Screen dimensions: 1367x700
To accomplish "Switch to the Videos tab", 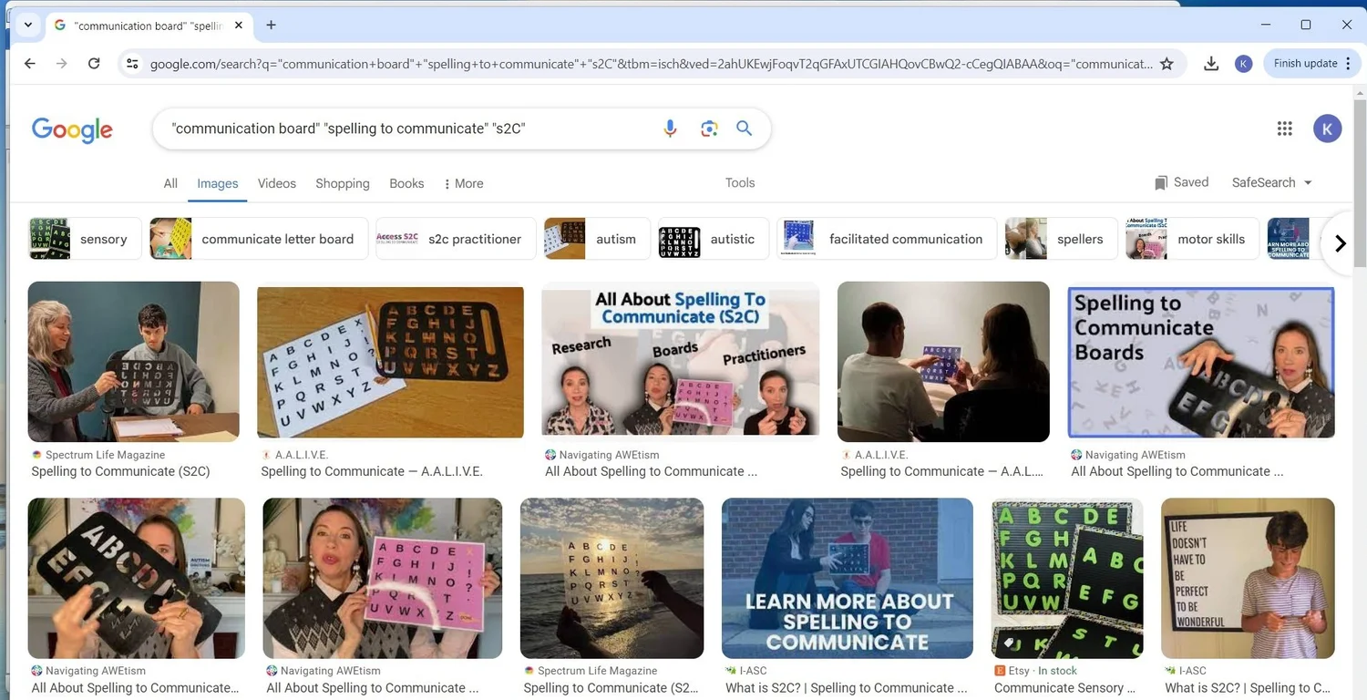I will pos(276,183).
